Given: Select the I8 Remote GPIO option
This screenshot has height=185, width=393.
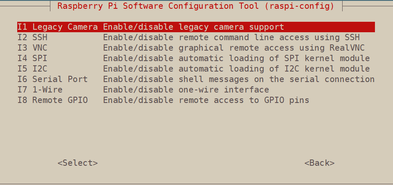Looking at the screenshot, I should point(52,100).
